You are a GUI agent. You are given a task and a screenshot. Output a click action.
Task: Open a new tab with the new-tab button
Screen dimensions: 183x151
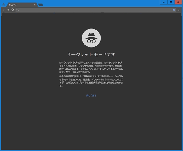coord(41,5)
